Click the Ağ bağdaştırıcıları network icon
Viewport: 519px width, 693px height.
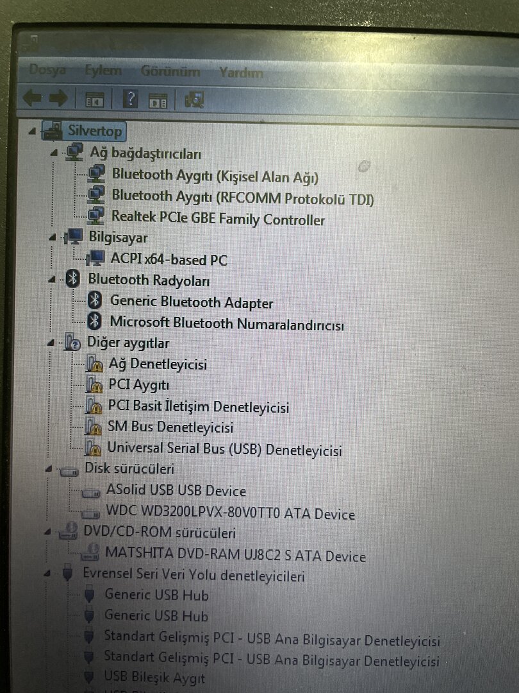tap(74, 152)
